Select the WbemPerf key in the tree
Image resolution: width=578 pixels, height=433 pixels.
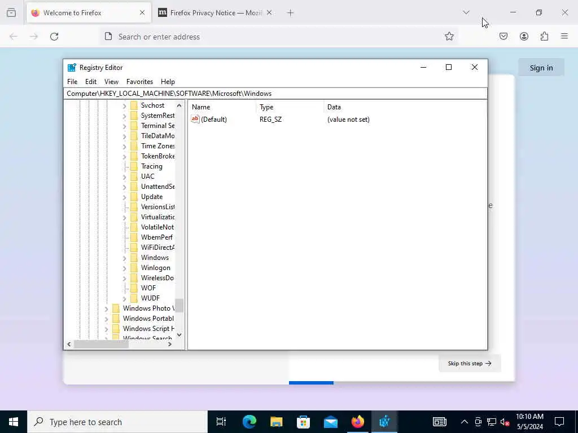pyautogui.click(x=157, y=237)
